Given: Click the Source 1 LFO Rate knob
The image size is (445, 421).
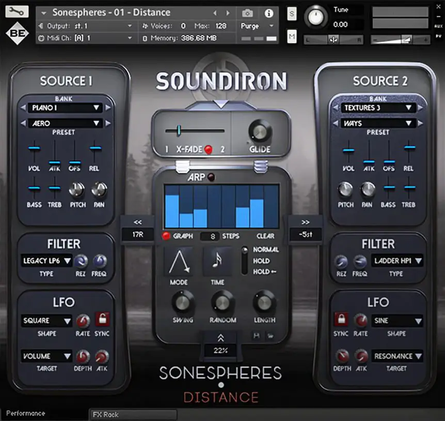Looking at the screenshot, I should (x=83, y=321).
